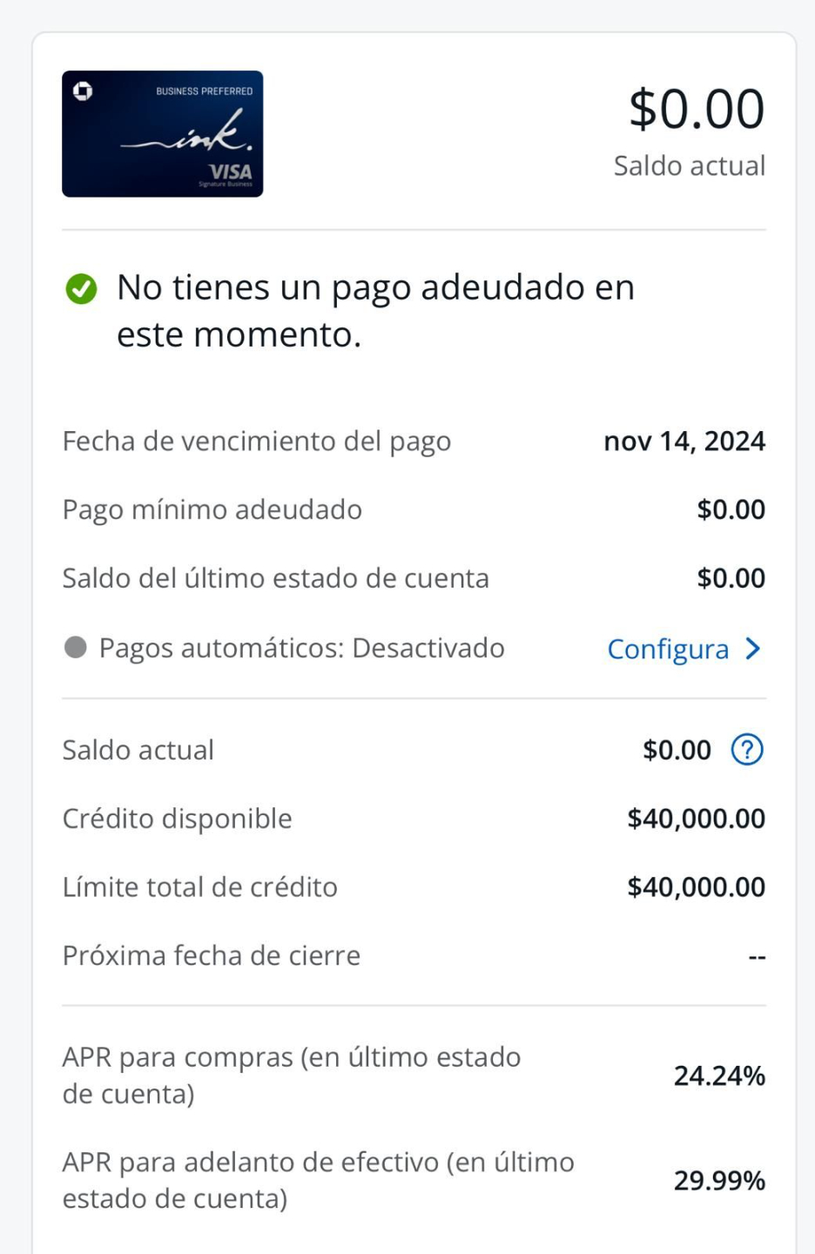Tap the chevron arrow next to Configura
Screen dimensions: 815x1254
coord(753,649)
